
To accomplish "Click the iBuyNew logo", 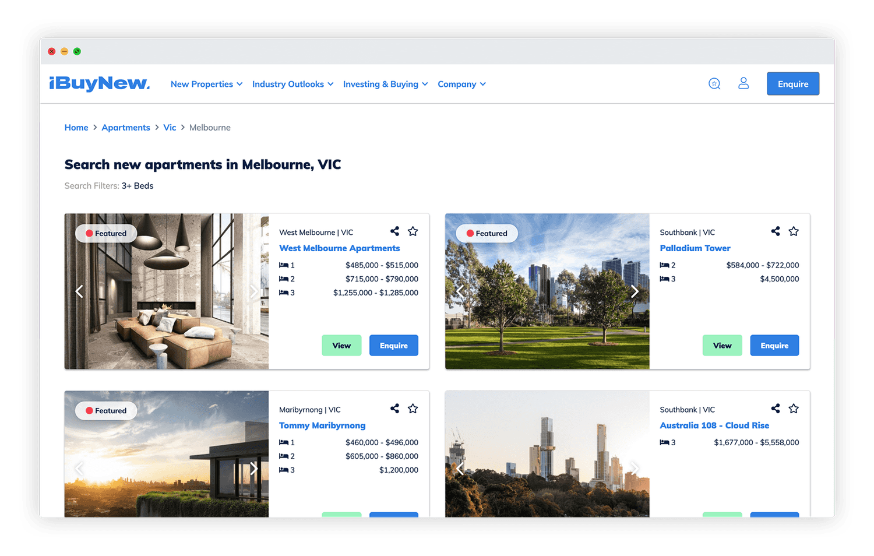I will 99,83.
